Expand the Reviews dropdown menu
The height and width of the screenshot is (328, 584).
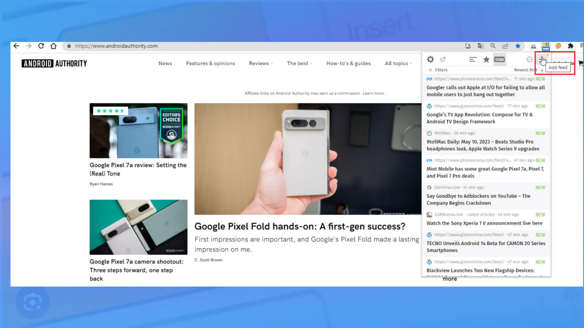click(261, 63)
